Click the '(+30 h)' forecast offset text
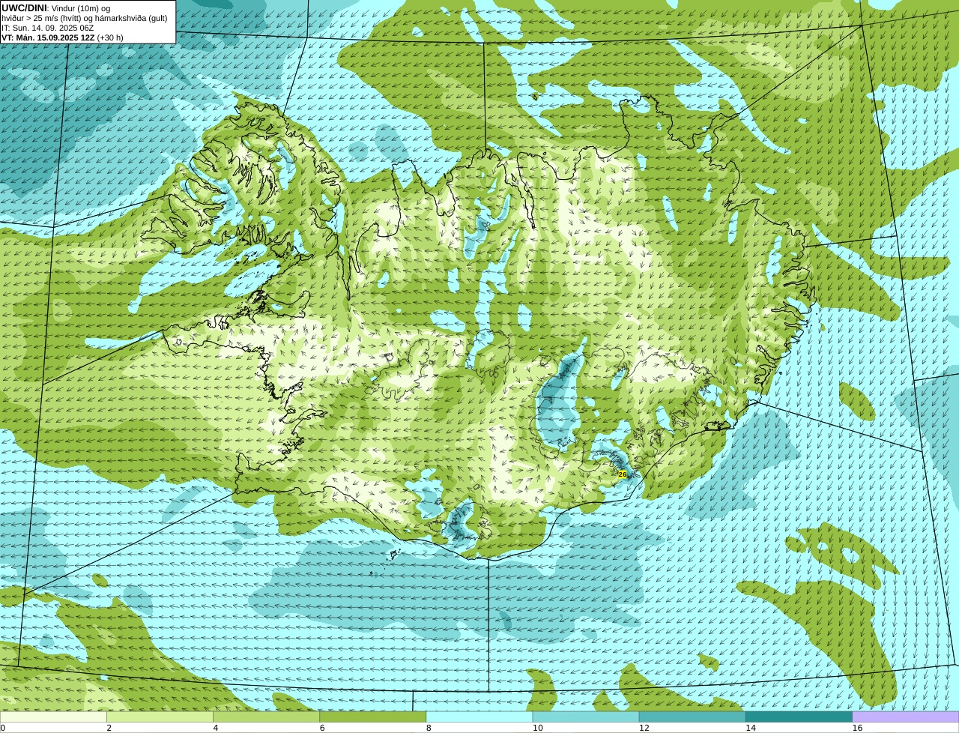The width and height of the screenshot is (959, 733). pos(110,37)
